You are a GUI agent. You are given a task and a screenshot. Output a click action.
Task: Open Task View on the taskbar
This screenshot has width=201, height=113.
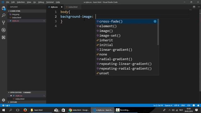click(18, 110)
